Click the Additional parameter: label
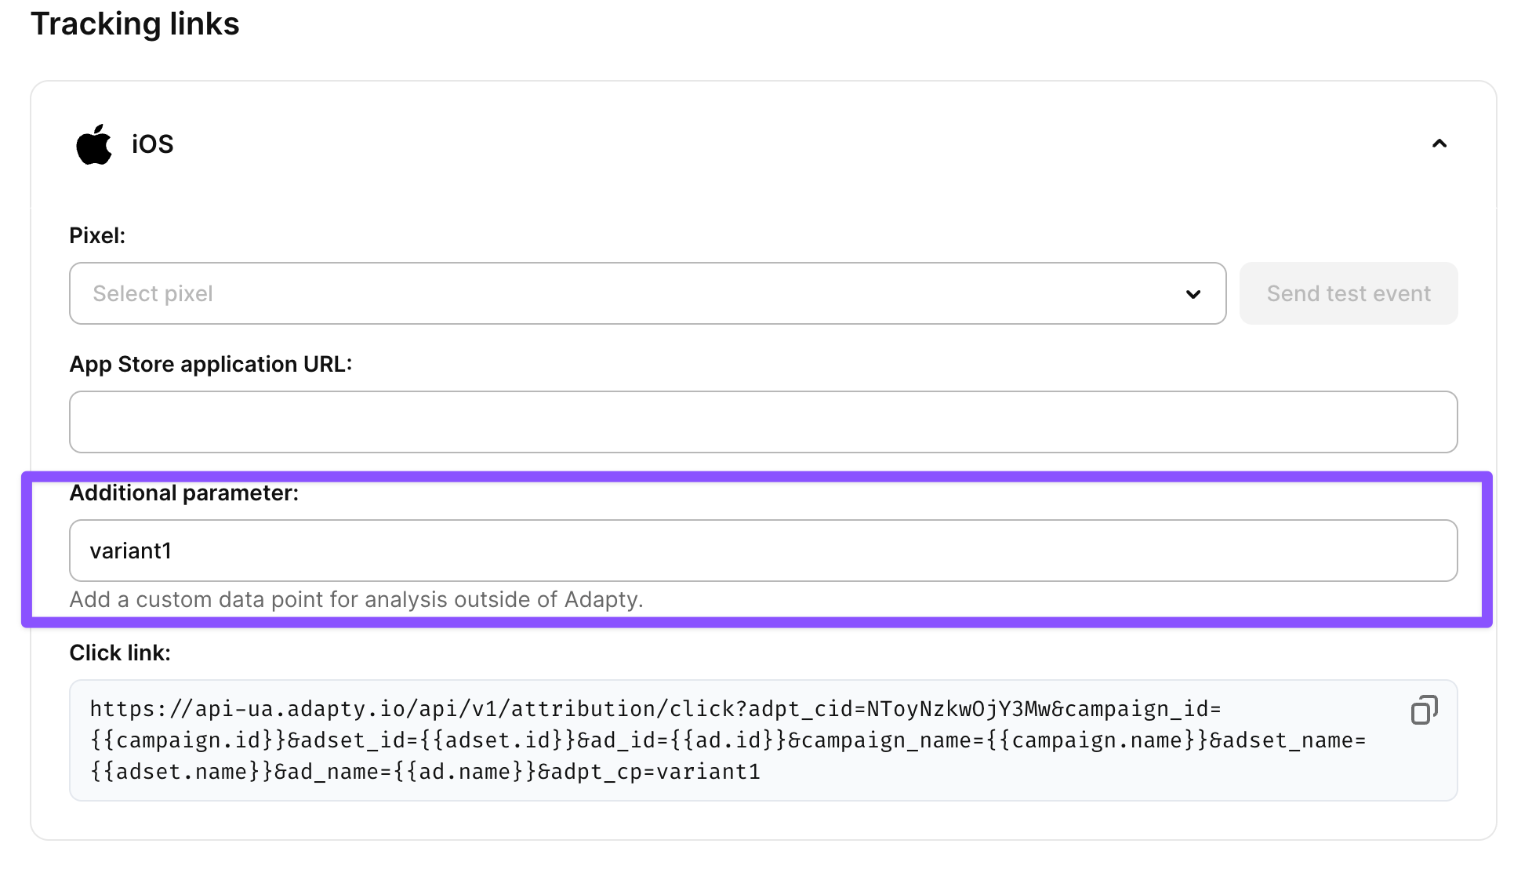Screen dimensions: 1532x869 click(x=184, y=493)
